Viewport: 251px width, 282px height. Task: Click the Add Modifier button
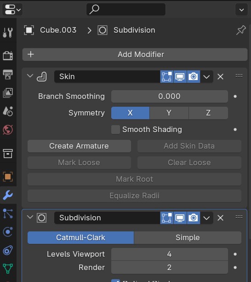point(135,54)
